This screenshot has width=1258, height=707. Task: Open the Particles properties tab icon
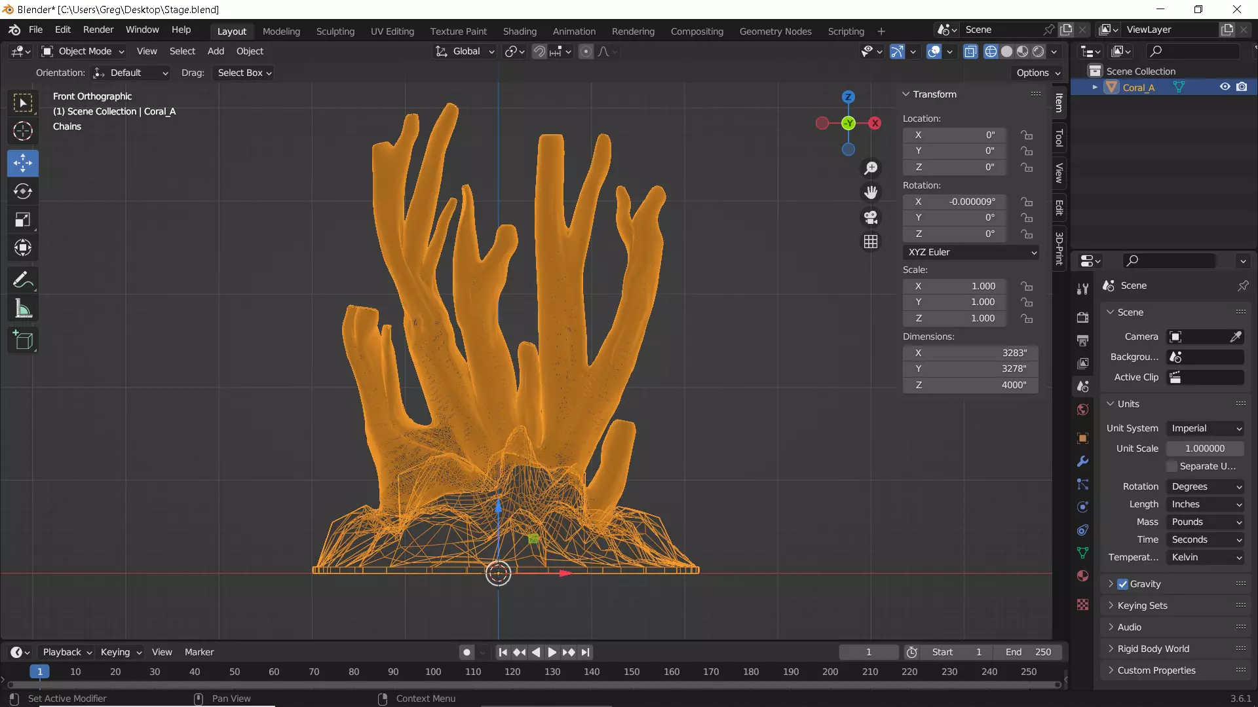coord(1082,484)
